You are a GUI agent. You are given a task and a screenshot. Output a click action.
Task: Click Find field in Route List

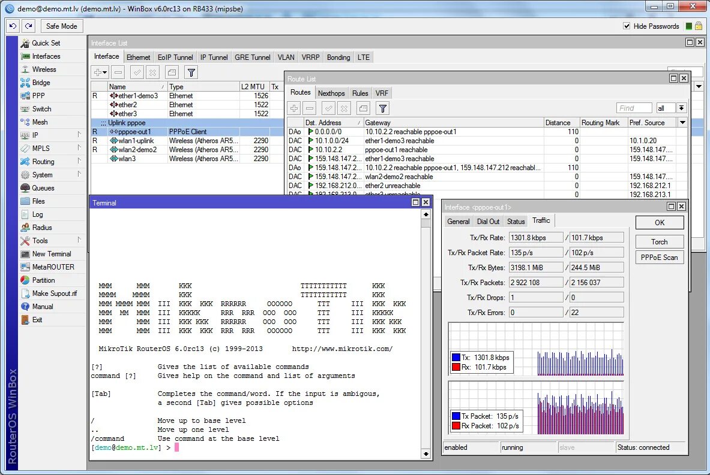[634, 108]
